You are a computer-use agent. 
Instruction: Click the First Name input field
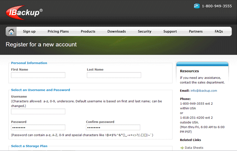[38, 75]
